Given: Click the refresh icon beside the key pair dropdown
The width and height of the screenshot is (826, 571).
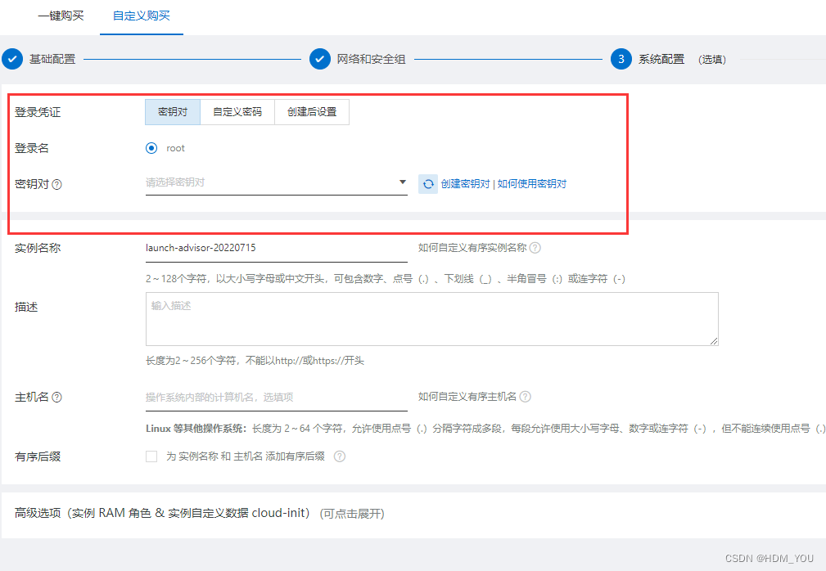Looking at the screenshot, I should click(x=427, y=184).
